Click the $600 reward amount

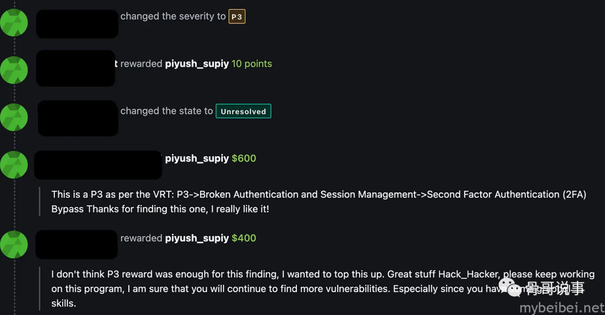244,158
